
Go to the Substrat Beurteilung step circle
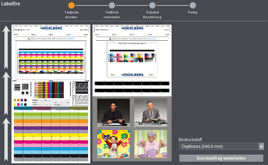(152, 5)
